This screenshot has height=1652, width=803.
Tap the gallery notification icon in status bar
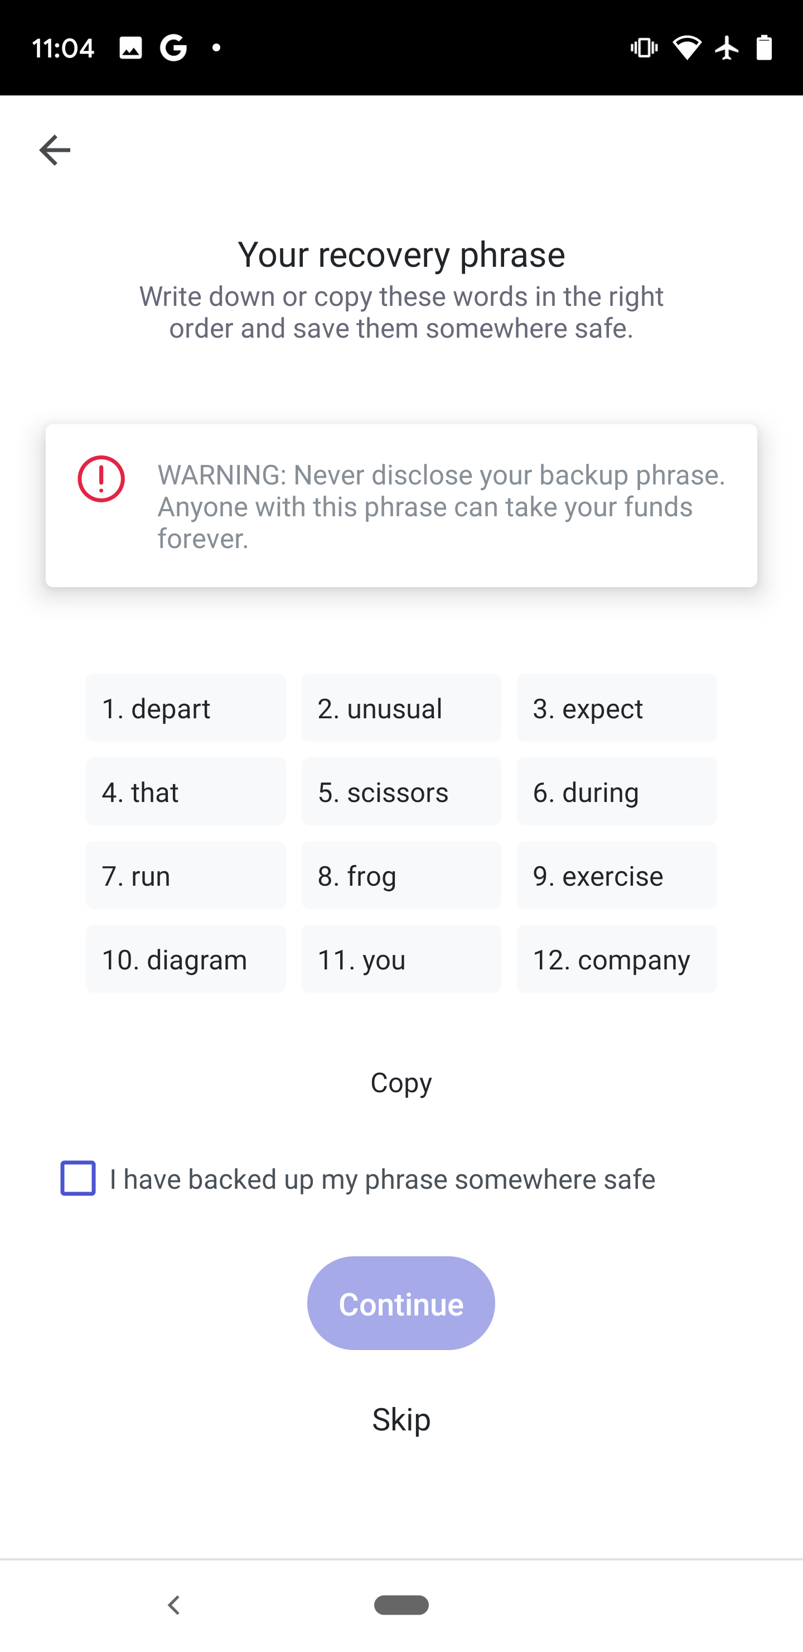130,46
